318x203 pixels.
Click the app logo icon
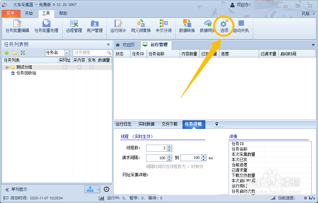(x=5, y=5)
